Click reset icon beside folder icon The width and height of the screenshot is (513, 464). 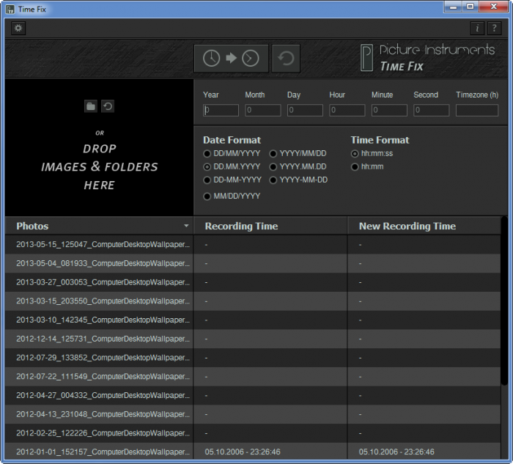click(108, 106)
